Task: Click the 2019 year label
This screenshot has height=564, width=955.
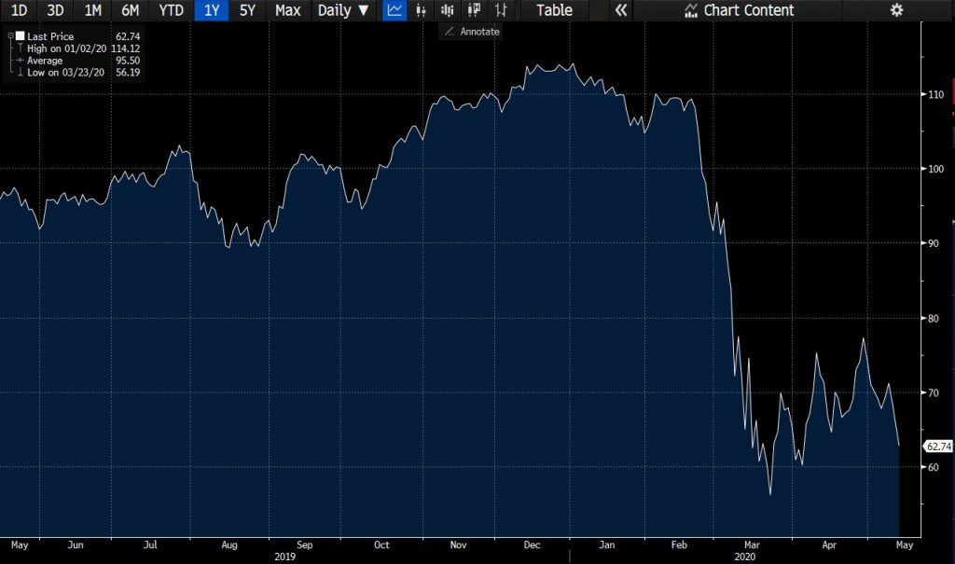Action: coord(285,557)
